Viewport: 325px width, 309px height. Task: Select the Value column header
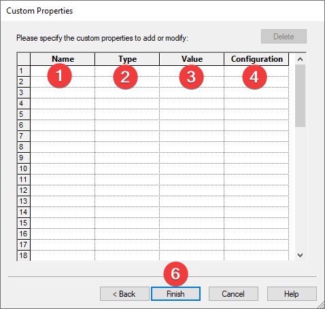click(x=192, y=59)
